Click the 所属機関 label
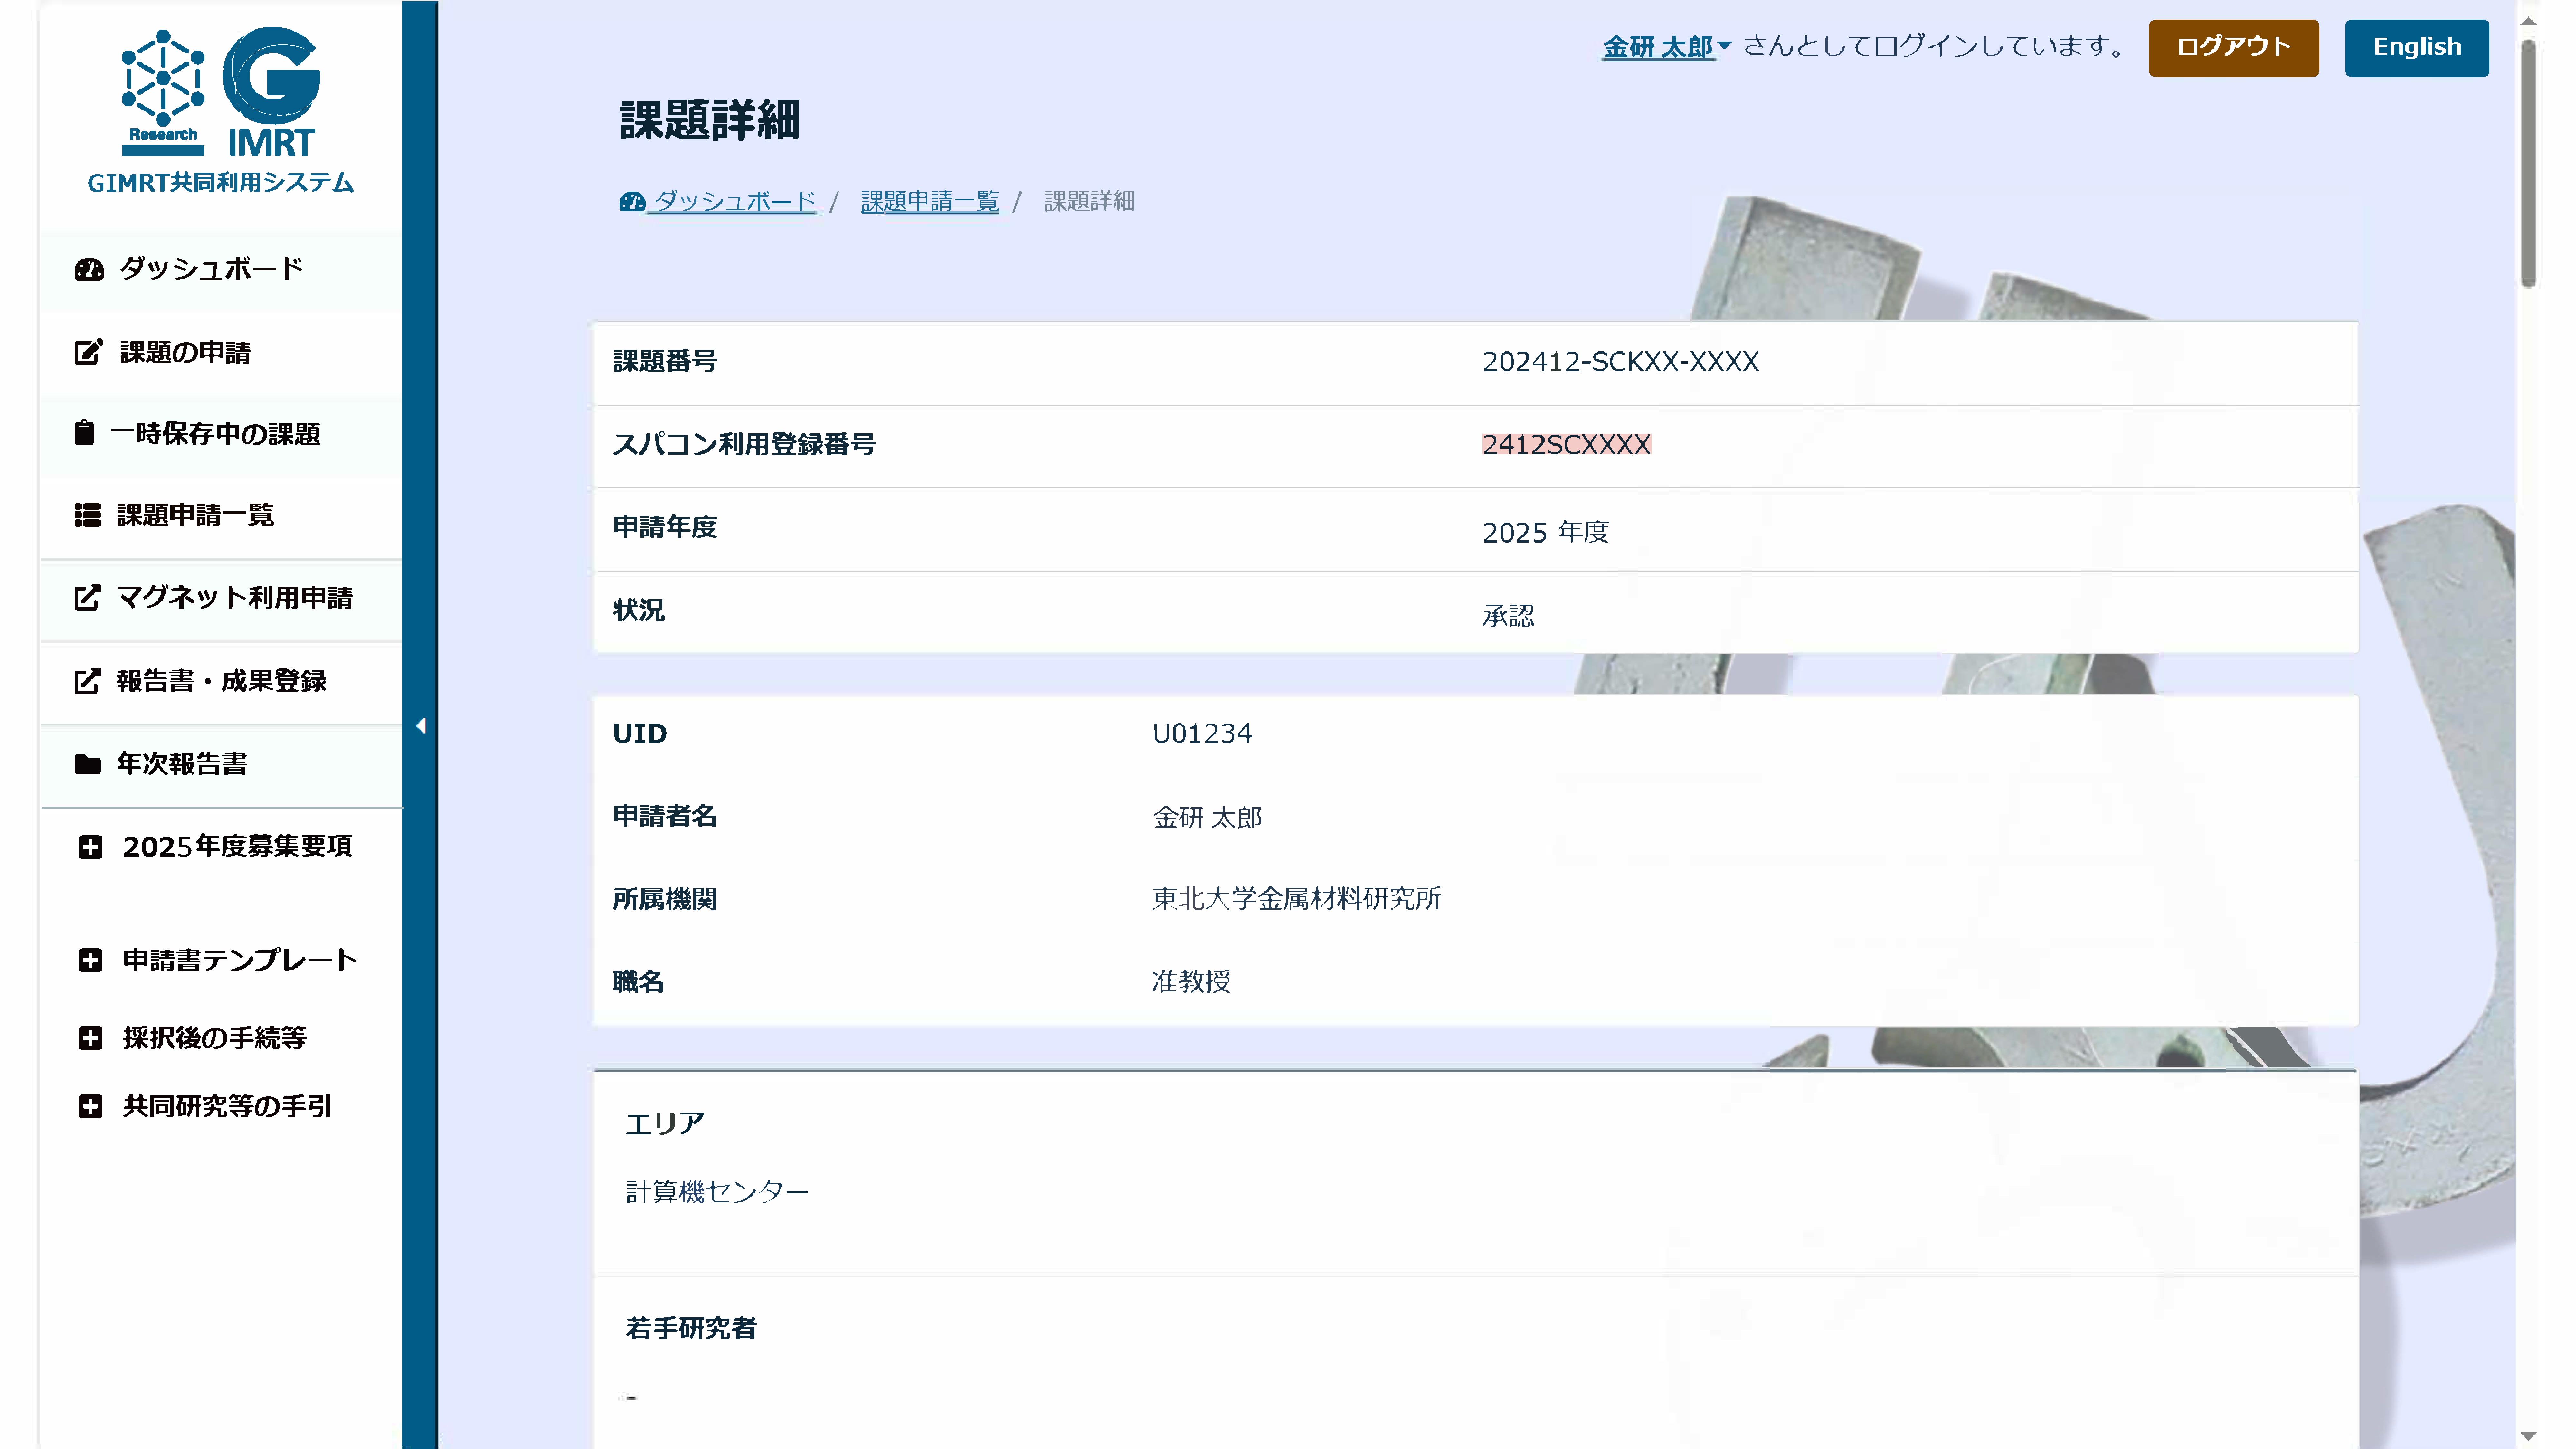 (x=665, y=899)
